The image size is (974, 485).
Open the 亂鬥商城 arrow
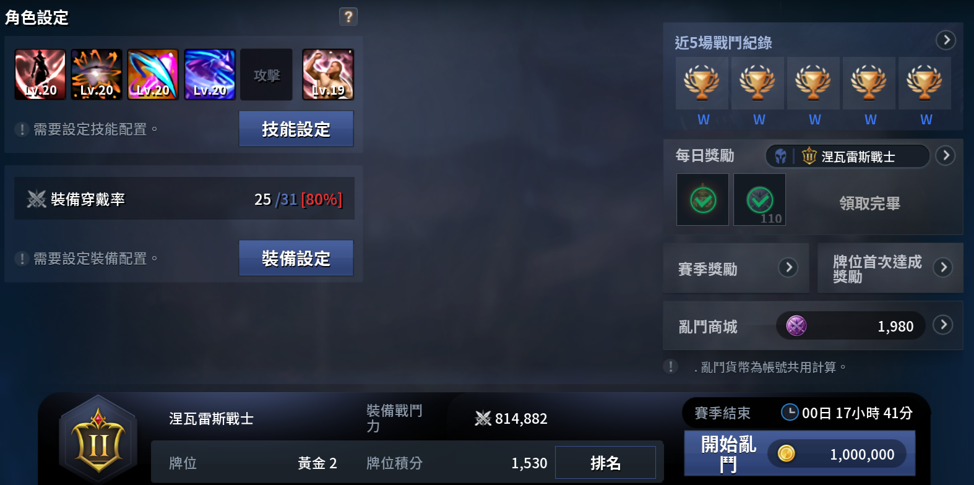(x=943, y=325)
